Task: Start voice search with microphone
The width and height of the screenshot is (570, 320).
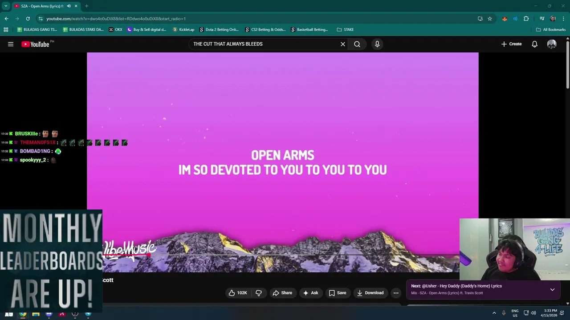Action: point(377,44)
